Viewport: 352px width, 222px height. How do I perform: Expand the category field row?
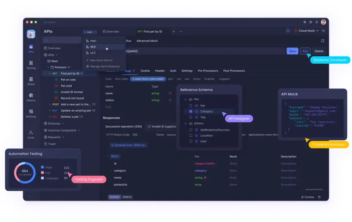click(x=111, y=171)
